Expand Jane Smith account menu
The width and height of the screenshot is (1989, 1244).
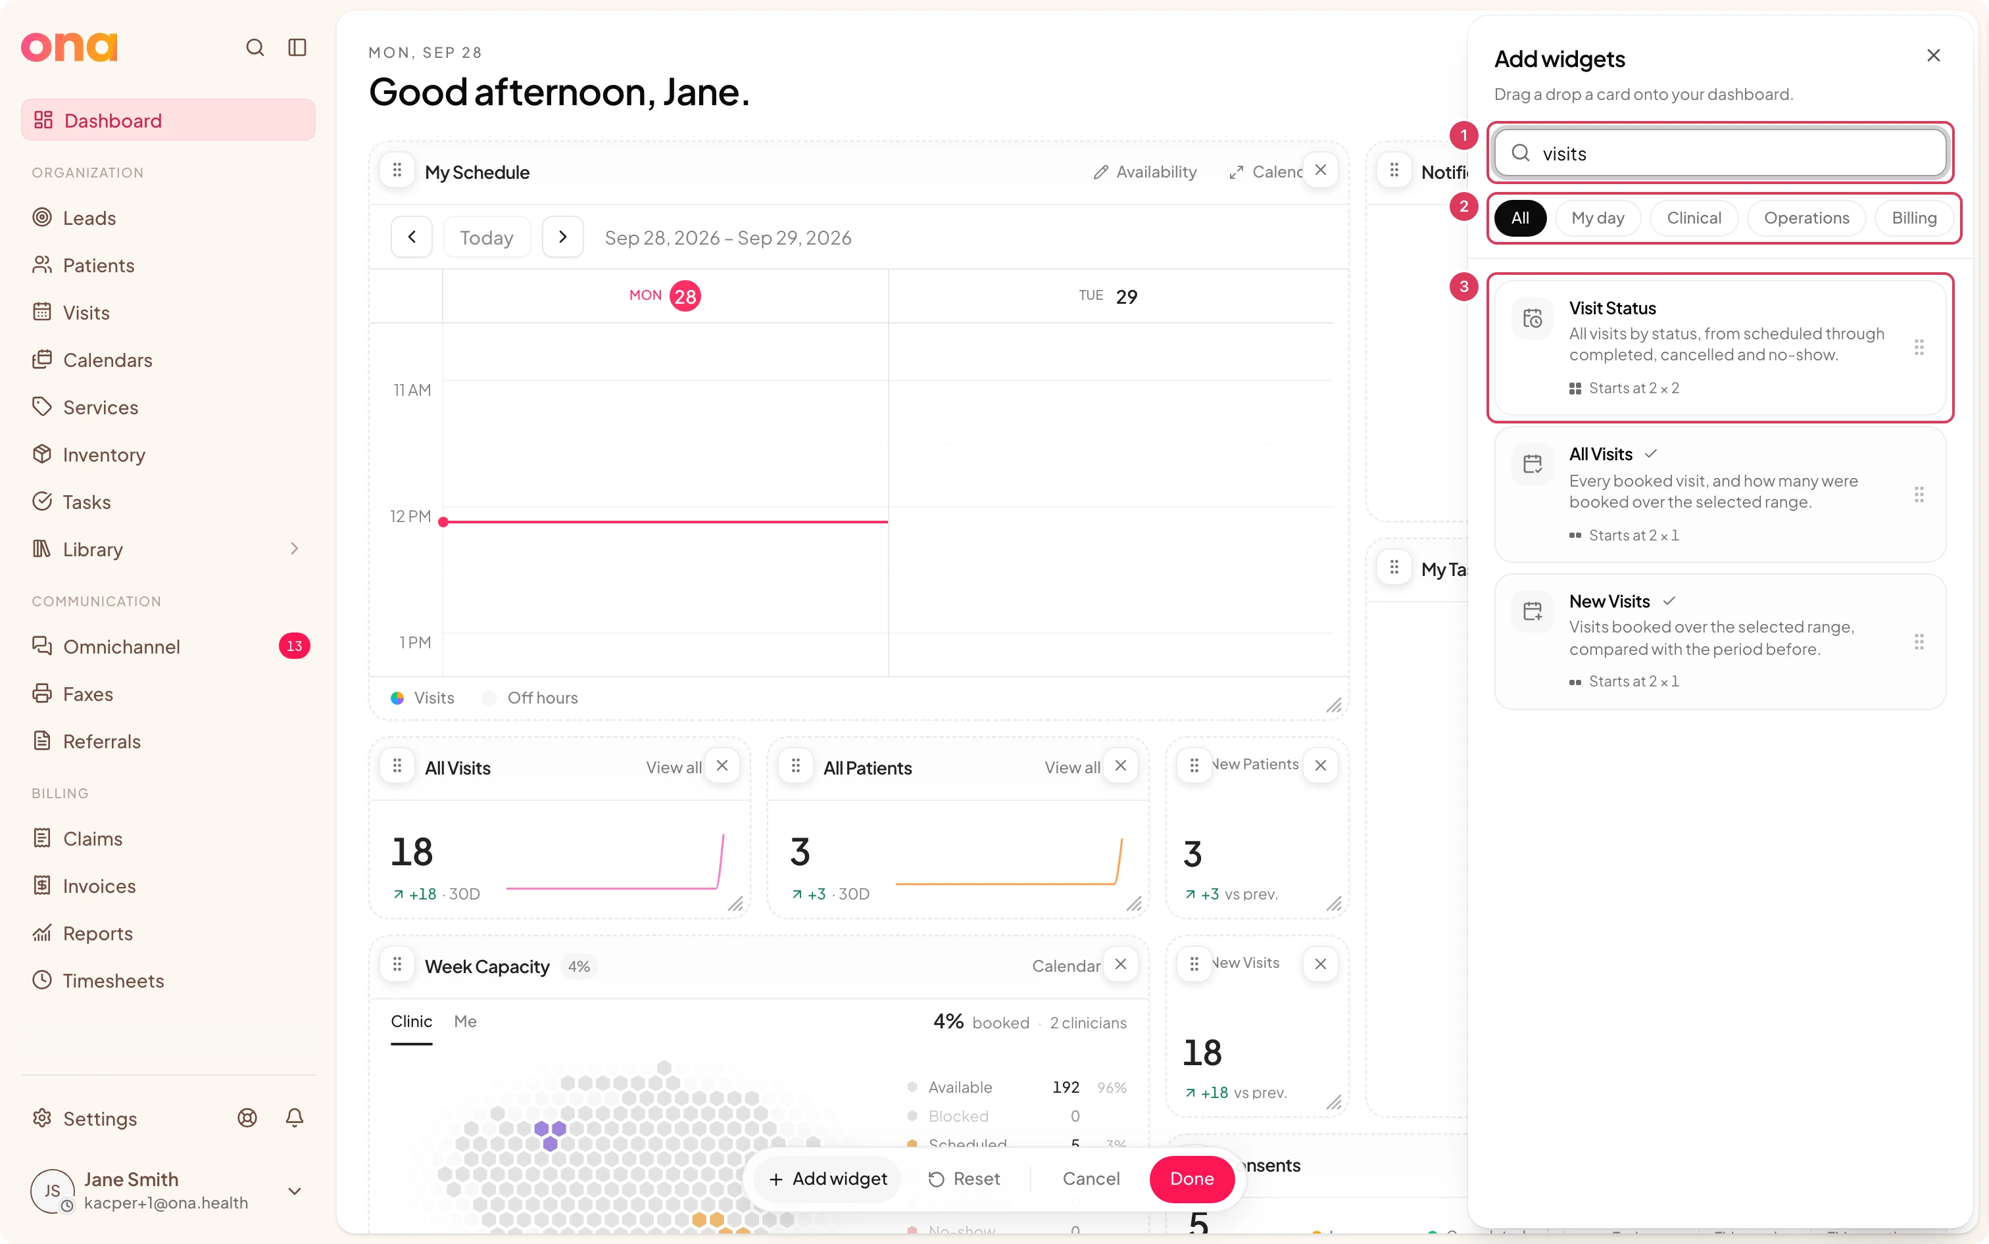pyautogui.click(x=295, y=1191)
